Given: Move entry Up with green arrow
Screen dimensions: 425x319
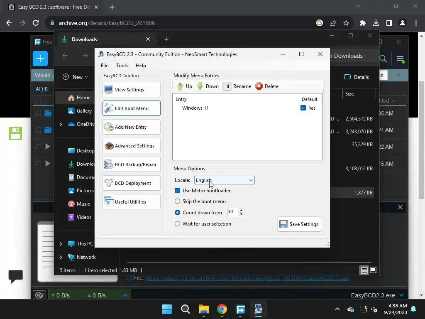Looking at the screenshot, I should tap(184, 86).
